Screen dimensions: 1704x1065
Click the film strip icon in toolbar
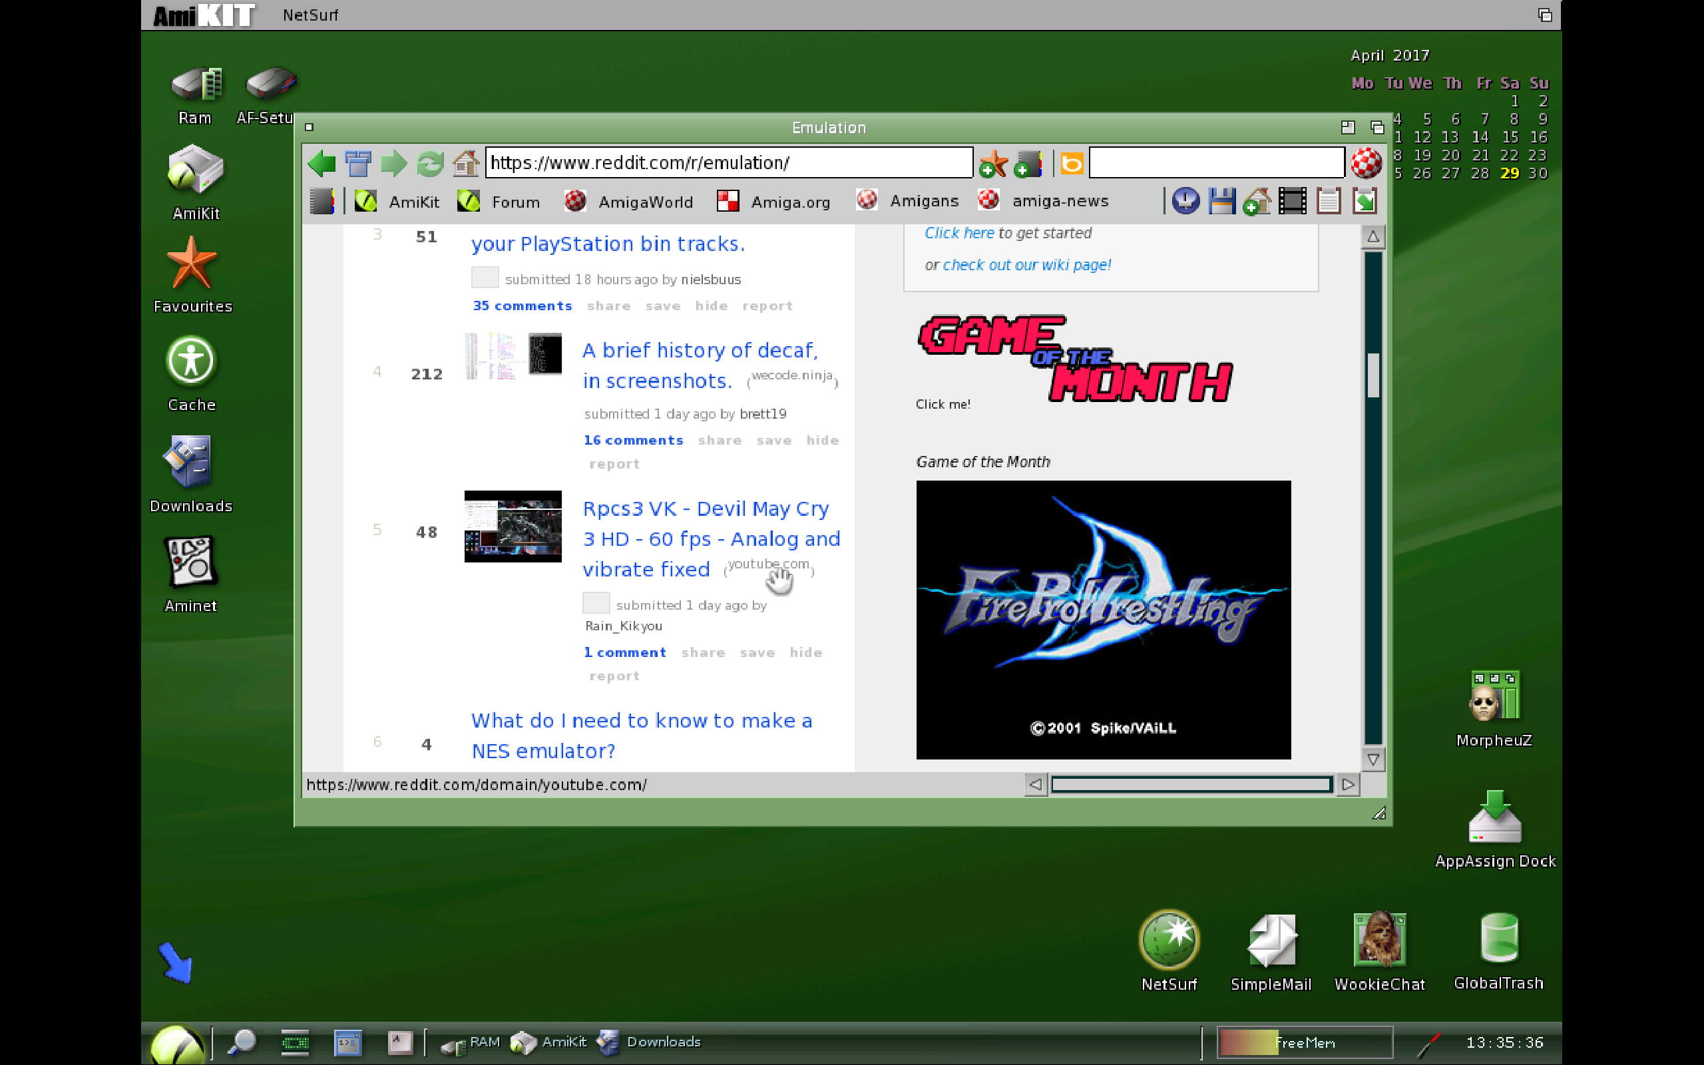point(1293,201)
